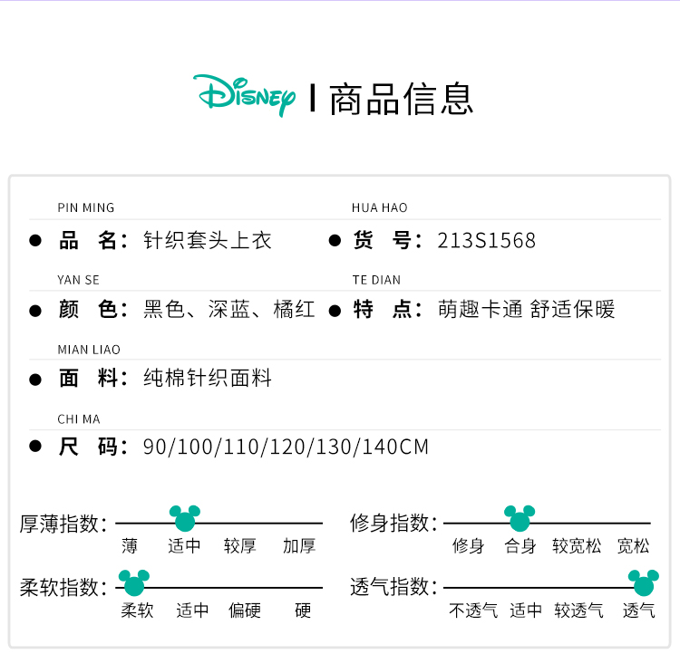Click the 透气 option at scale end

coord(639,611)
